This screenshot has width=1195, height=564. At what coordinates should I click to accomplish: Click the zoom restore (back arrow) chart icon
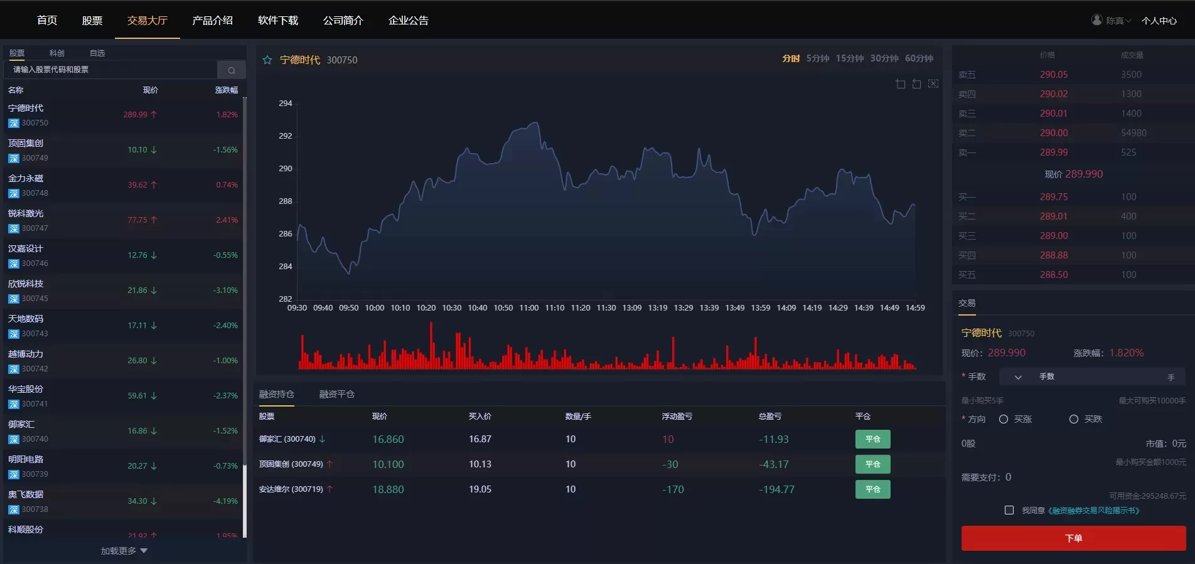point(916,84)
